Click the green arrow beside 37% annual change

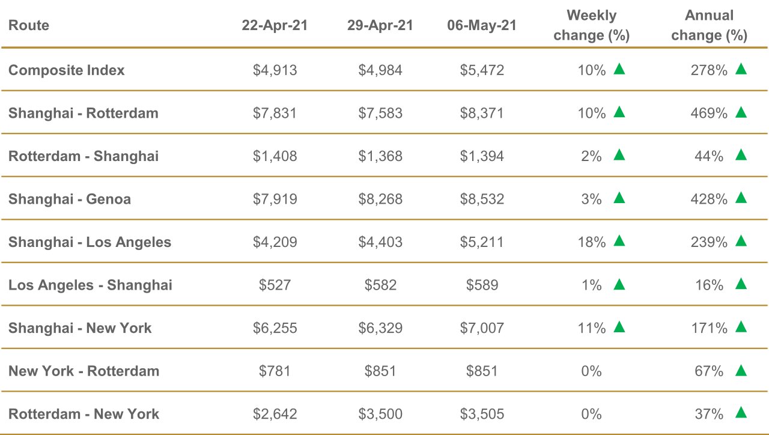pos(741,413)
